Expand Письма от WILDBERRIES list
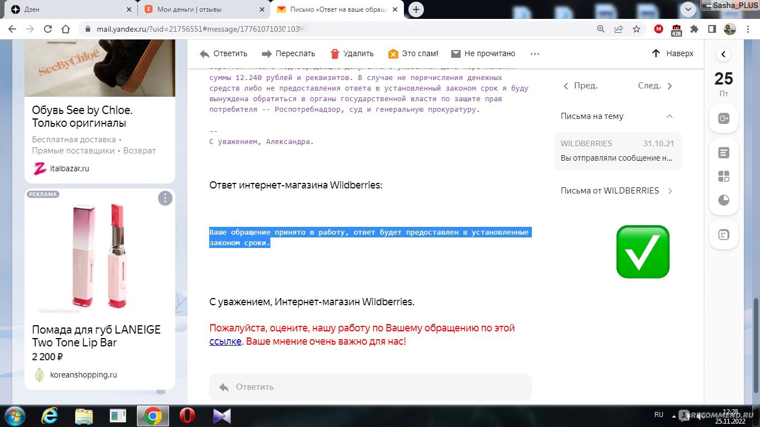 [x=617, y=190]
